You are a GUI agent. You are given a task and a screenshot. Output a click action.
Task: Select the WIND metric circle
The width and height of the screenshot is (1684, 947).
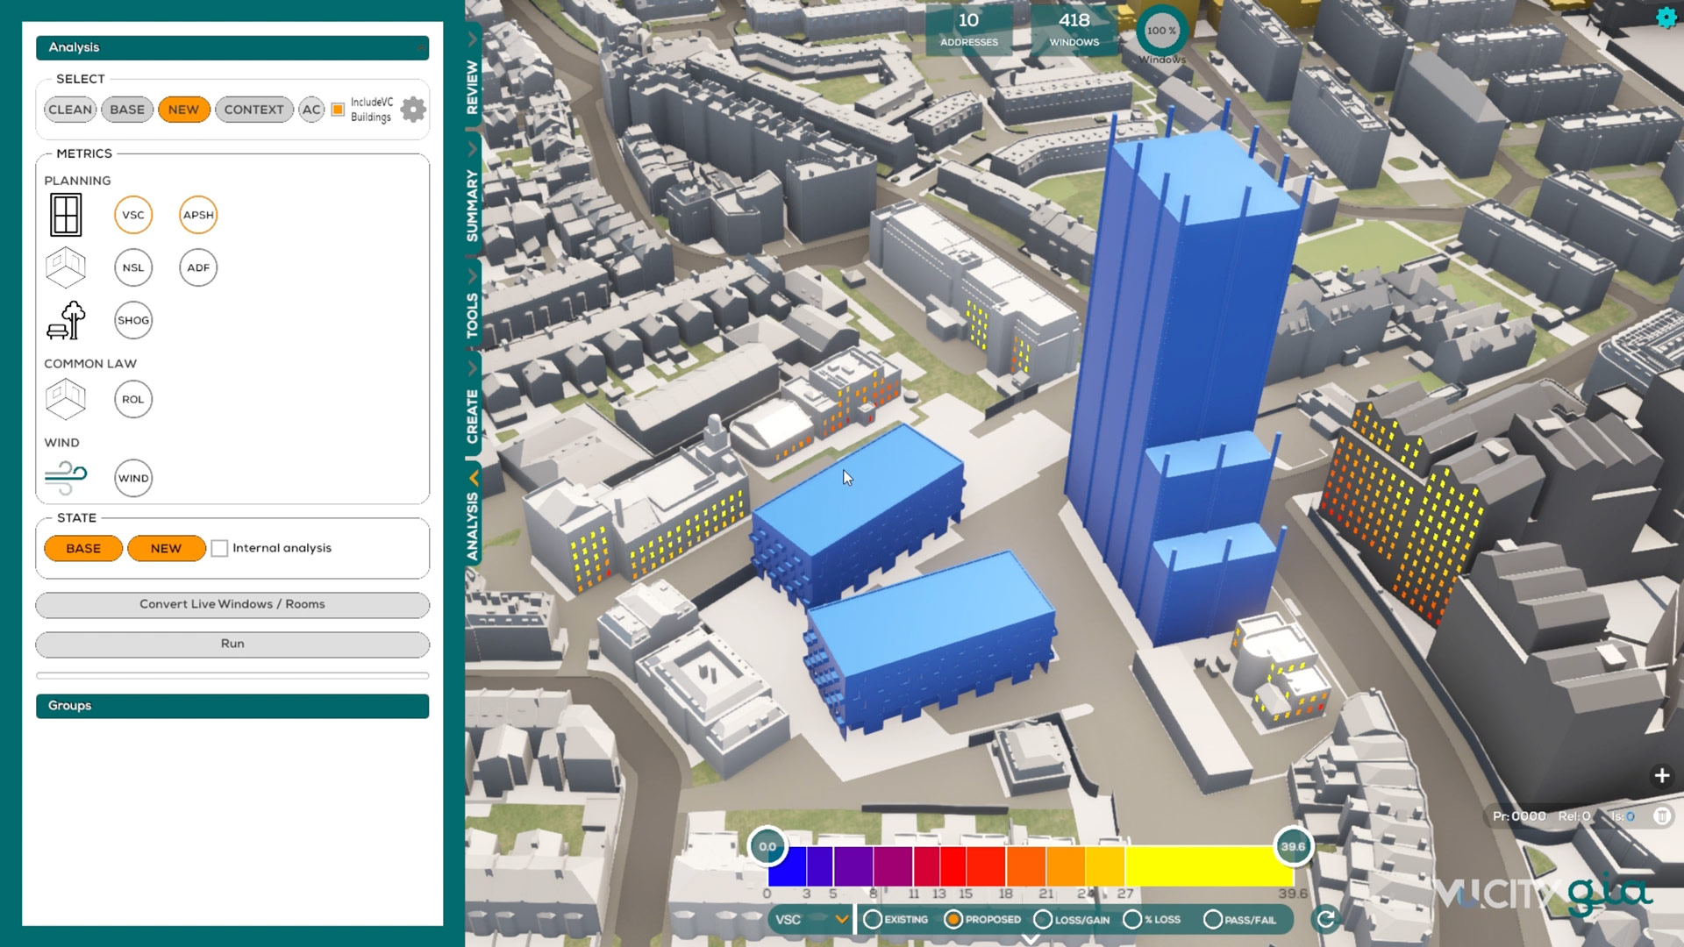pyautogui.click(x=133, y=478)
